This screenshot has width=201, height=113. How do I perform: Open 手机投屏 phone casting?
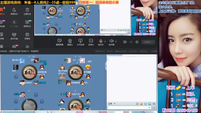[x=80, y=42]
